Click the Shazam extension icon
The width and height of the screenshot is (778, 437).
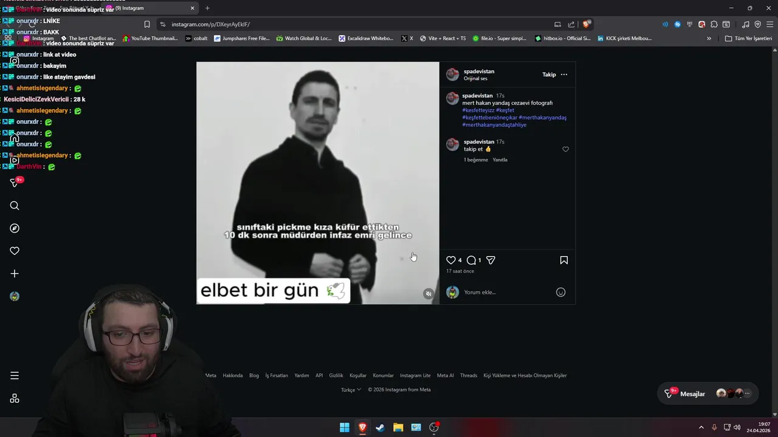tap(677, 24)
